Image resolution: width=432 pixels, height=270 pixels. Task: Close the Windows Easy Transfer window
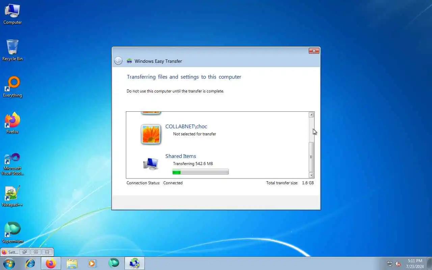tap(314, 51)
